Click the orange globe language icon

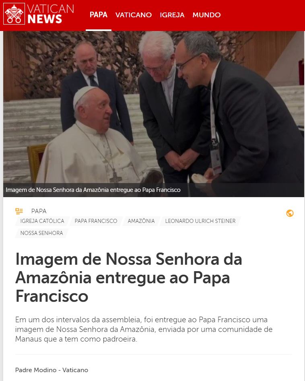(290, 213)
